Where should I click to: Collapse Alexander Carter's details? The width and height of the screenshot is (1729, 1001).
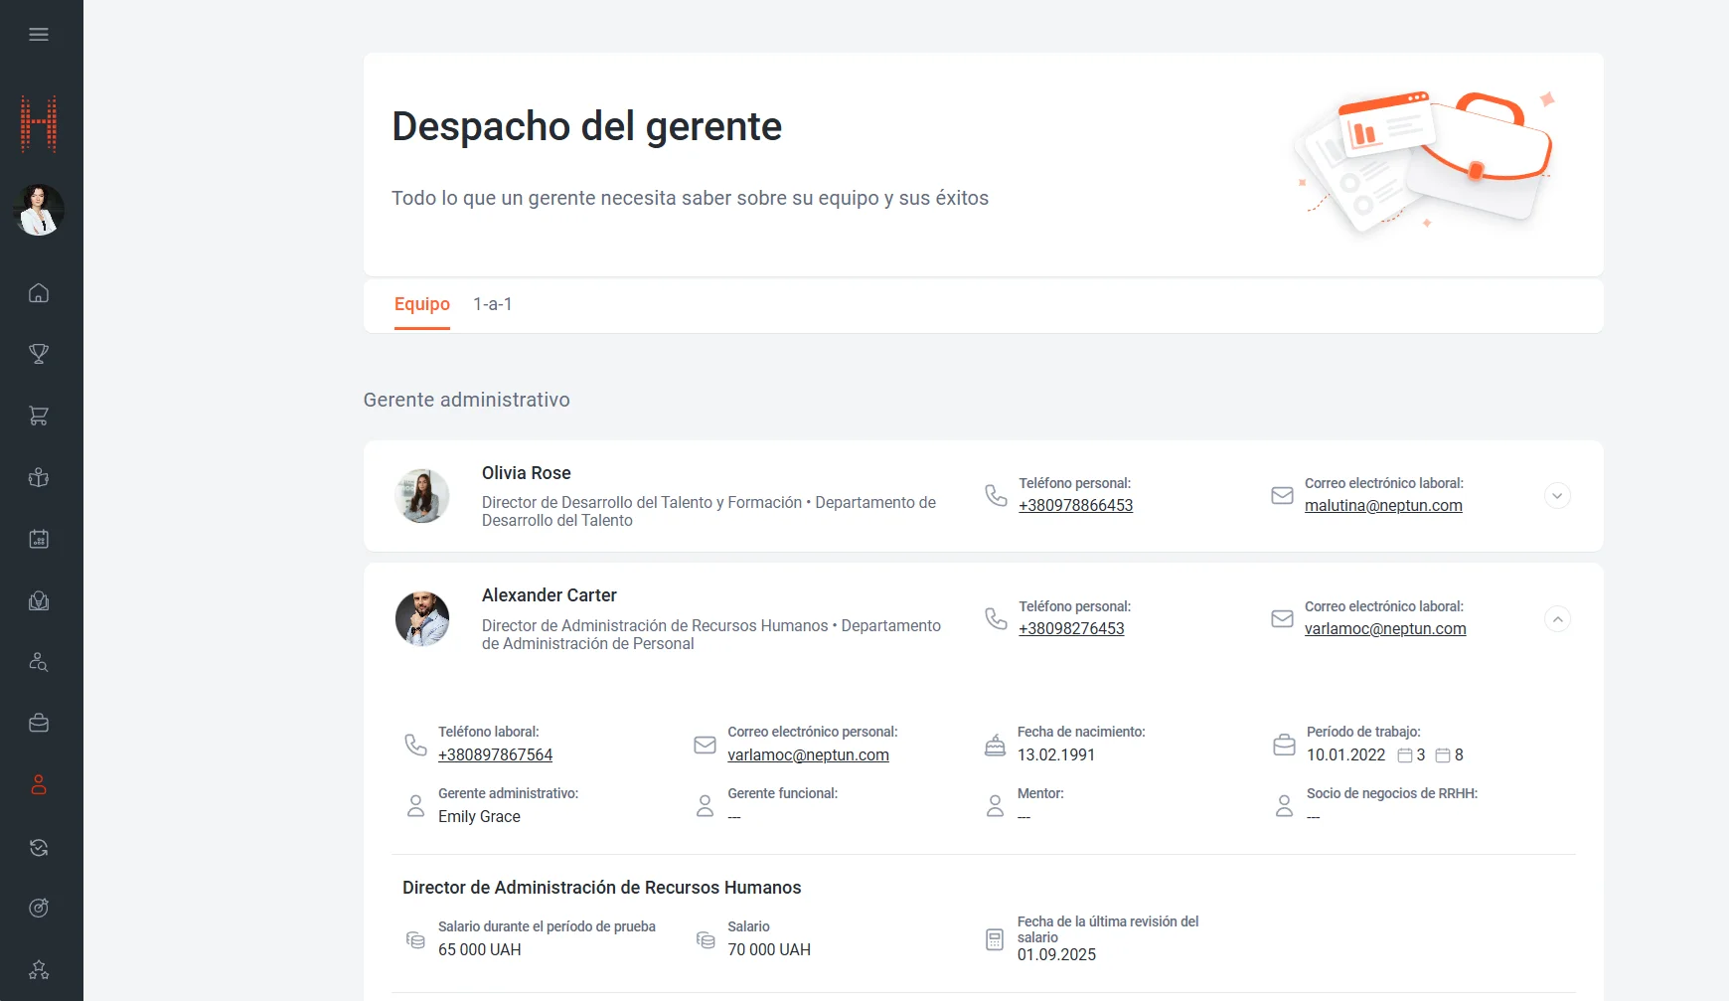1557,619
